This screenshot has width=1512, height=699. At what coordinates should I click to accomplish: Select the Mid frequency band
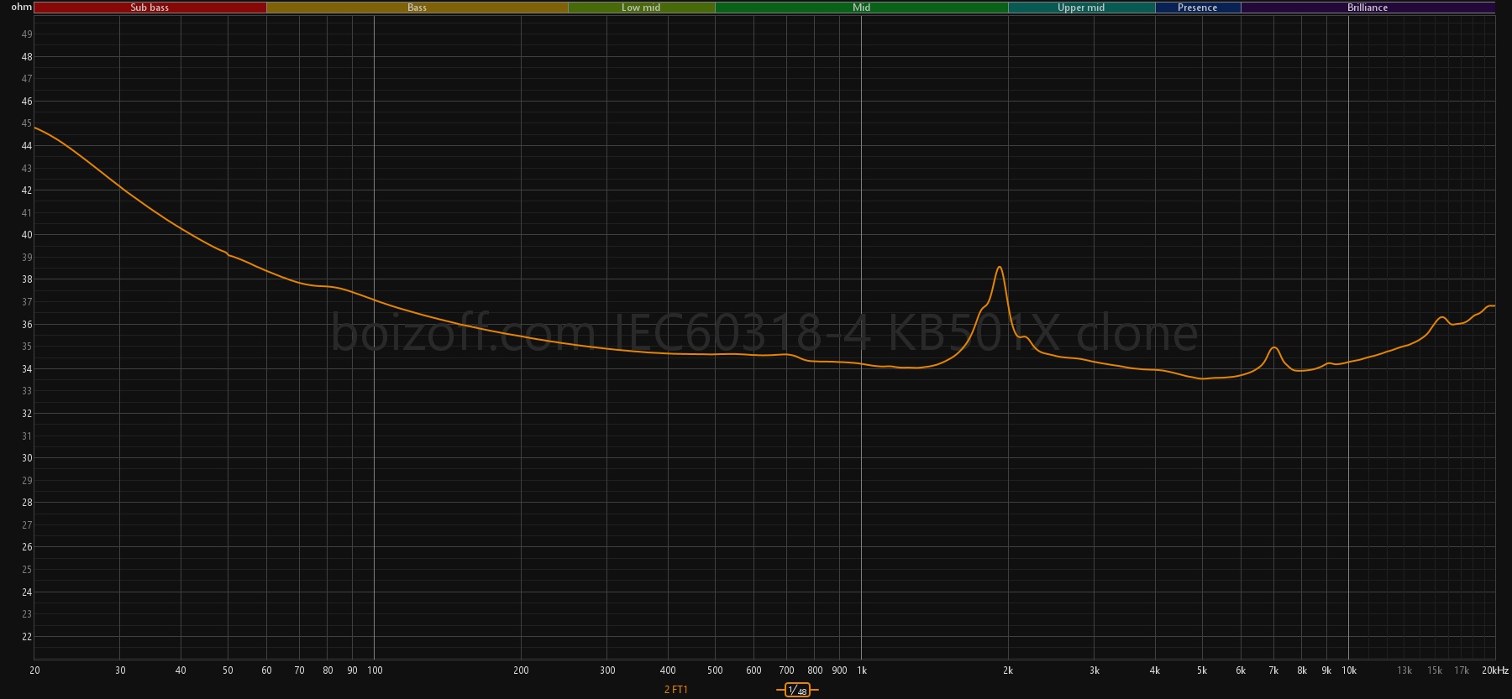click(x=861, y=8)
